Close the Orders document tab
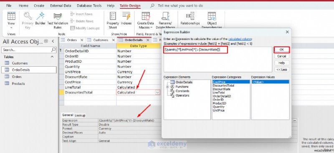 tap(82, 40)
